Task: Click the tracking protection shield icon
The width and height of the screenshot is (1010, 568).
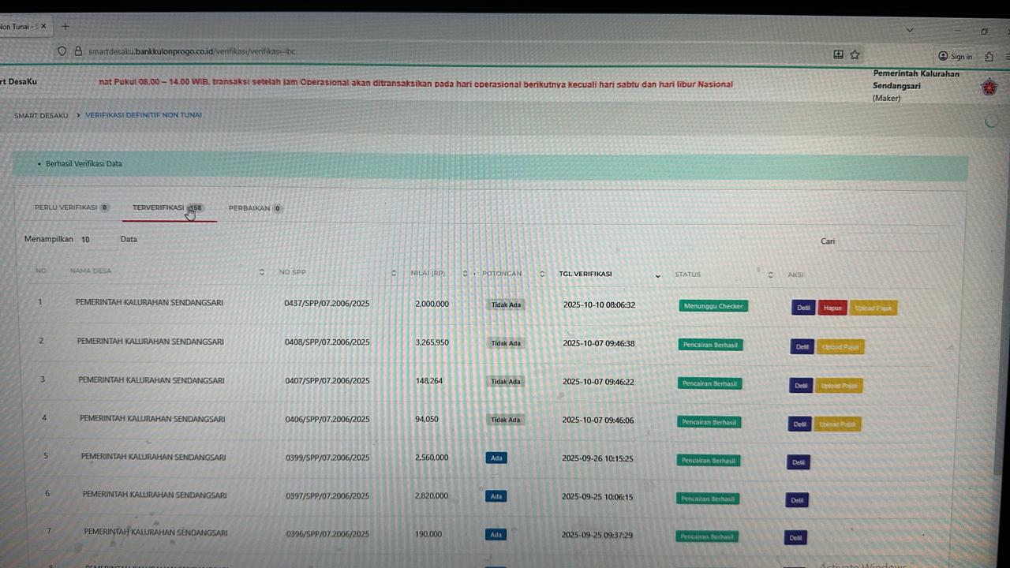Action: pyautogui.click(x=62, y=51)
